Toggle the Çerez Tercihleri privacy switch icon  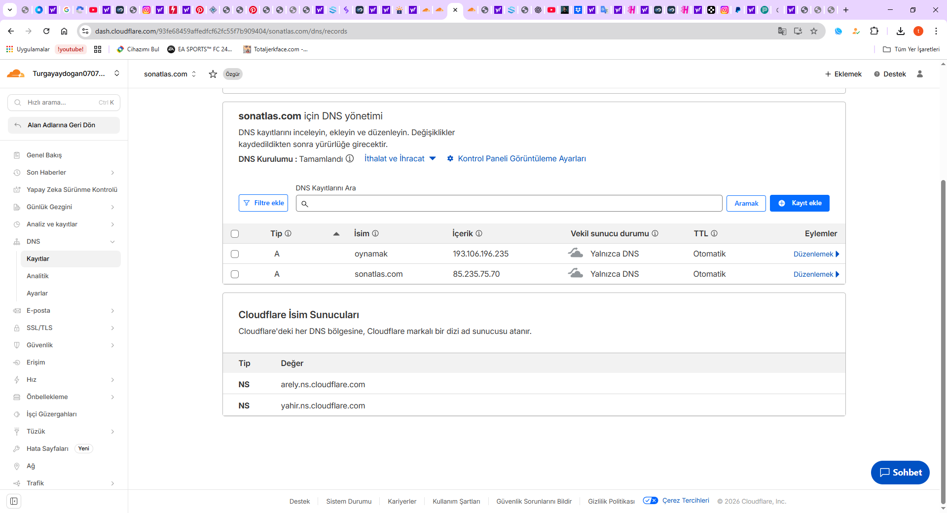pyautogui.click(x=651, y=500)
